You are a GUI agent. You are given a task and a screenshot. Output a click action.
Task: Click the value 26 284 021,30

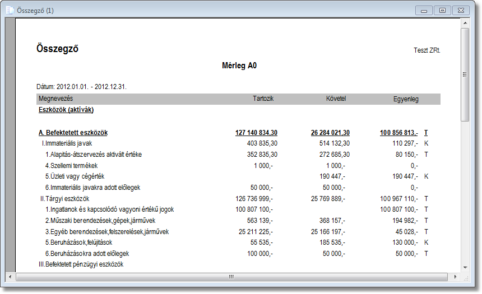[330, 133]
